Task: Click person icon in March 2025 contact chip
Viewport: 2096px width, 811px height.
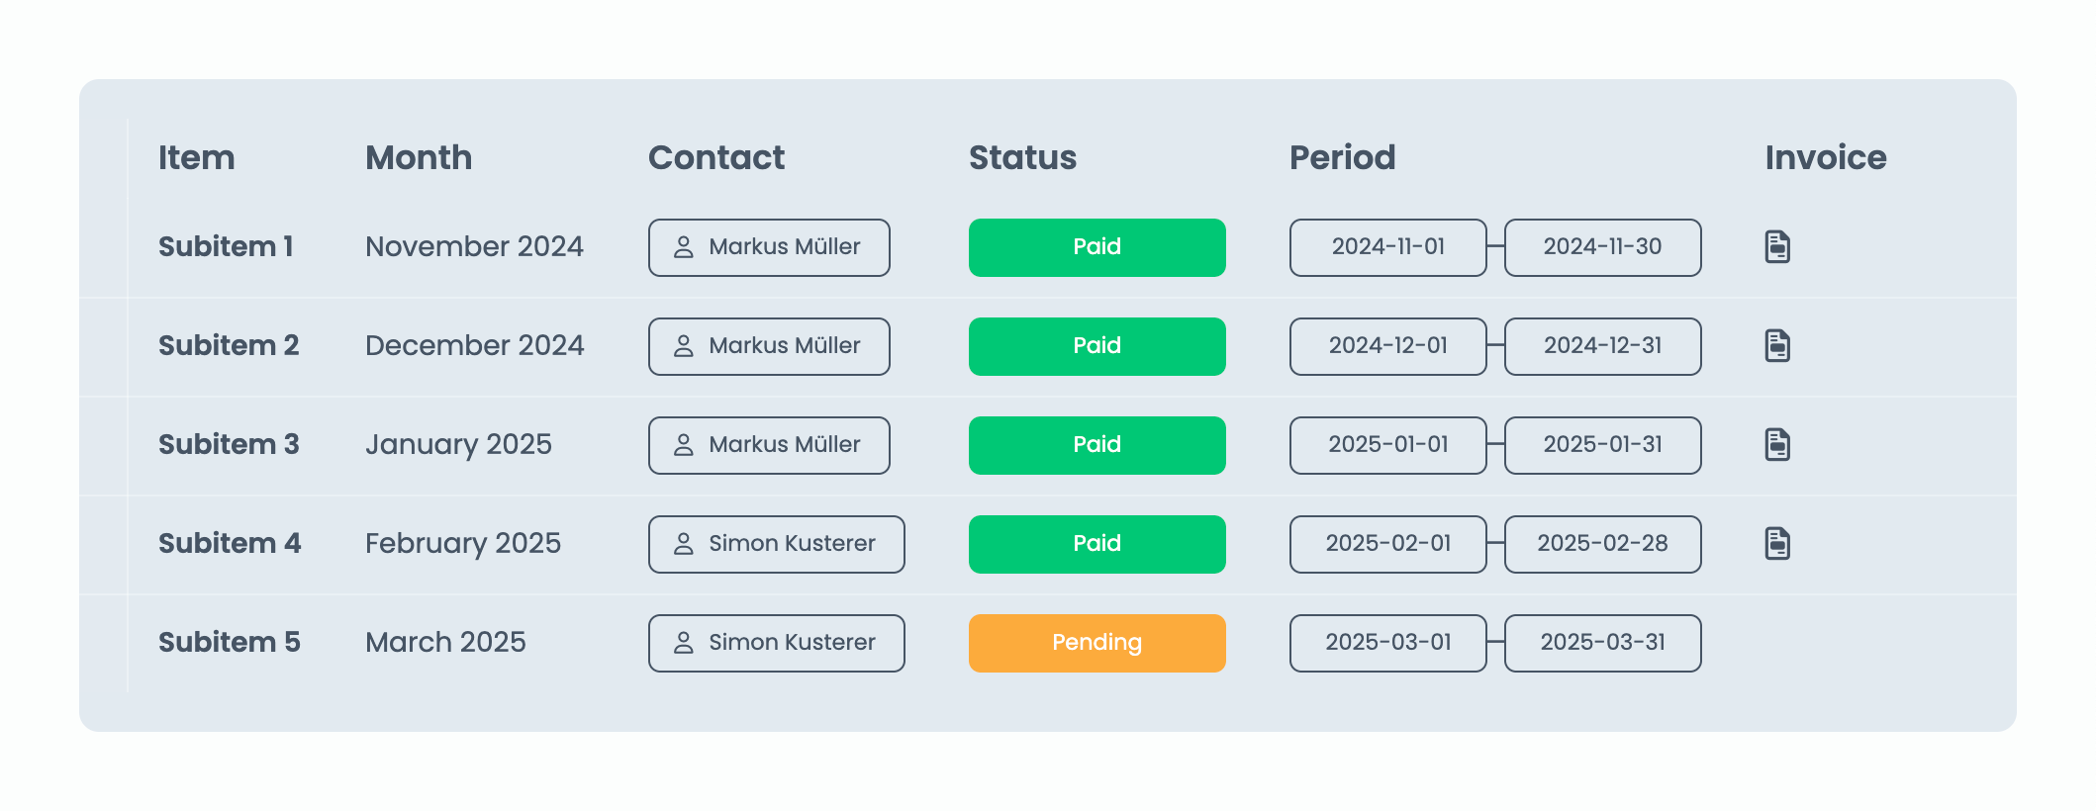Action: (x=684, y=643)
